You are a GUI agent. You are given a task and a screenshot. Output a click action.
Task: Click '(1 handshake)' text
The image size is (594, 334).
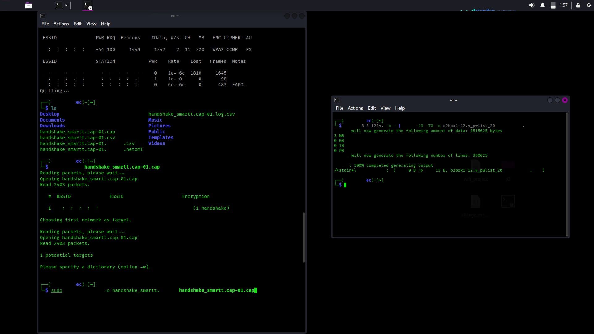point(211,208)
